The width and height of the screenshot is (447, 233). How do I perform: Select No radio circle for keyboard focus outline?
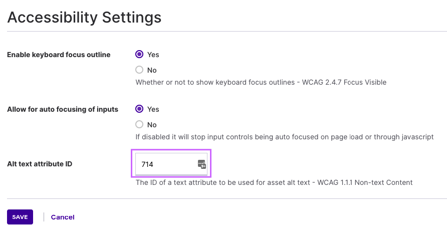point(139,70)
